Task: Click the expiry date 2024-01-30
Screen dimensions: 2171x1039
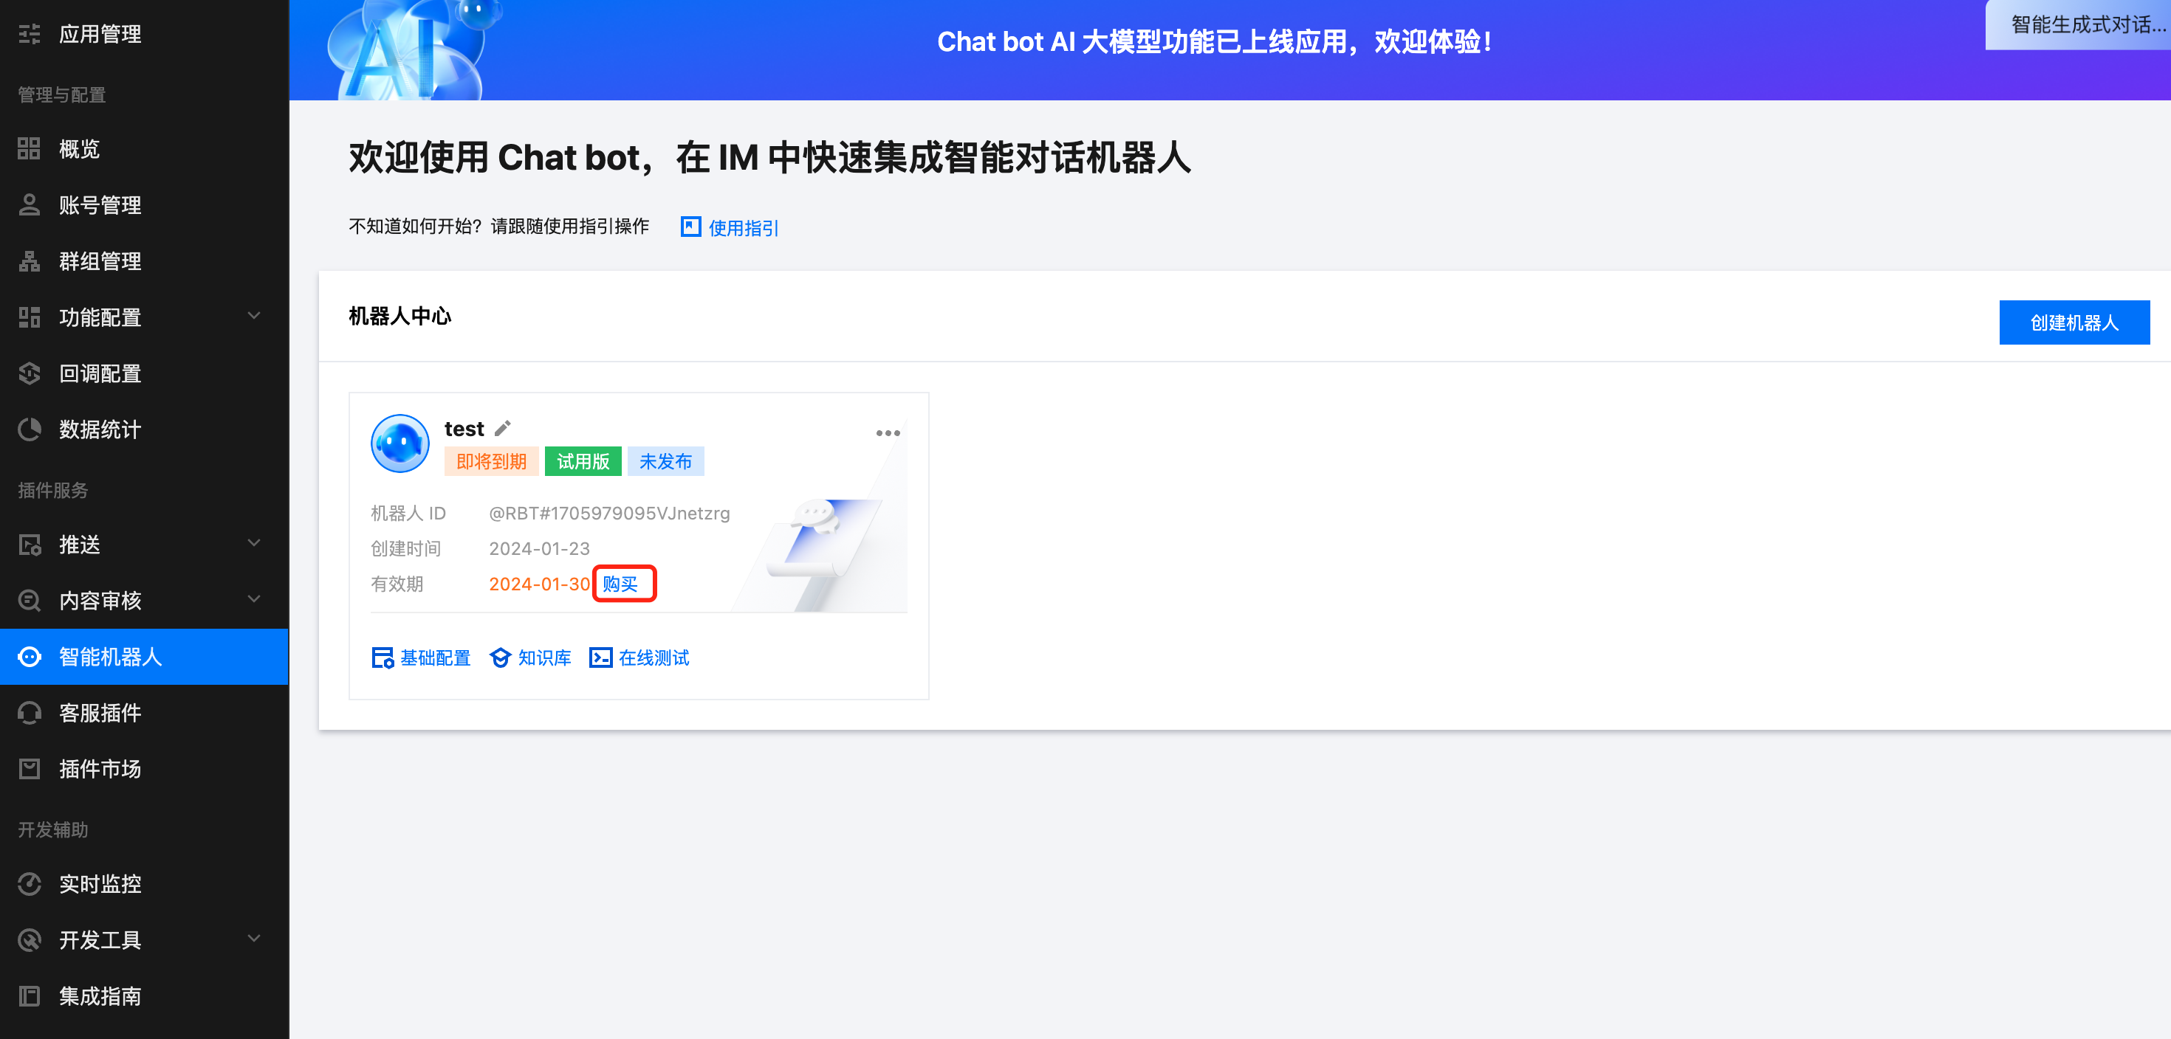Action: coord(539,584)
